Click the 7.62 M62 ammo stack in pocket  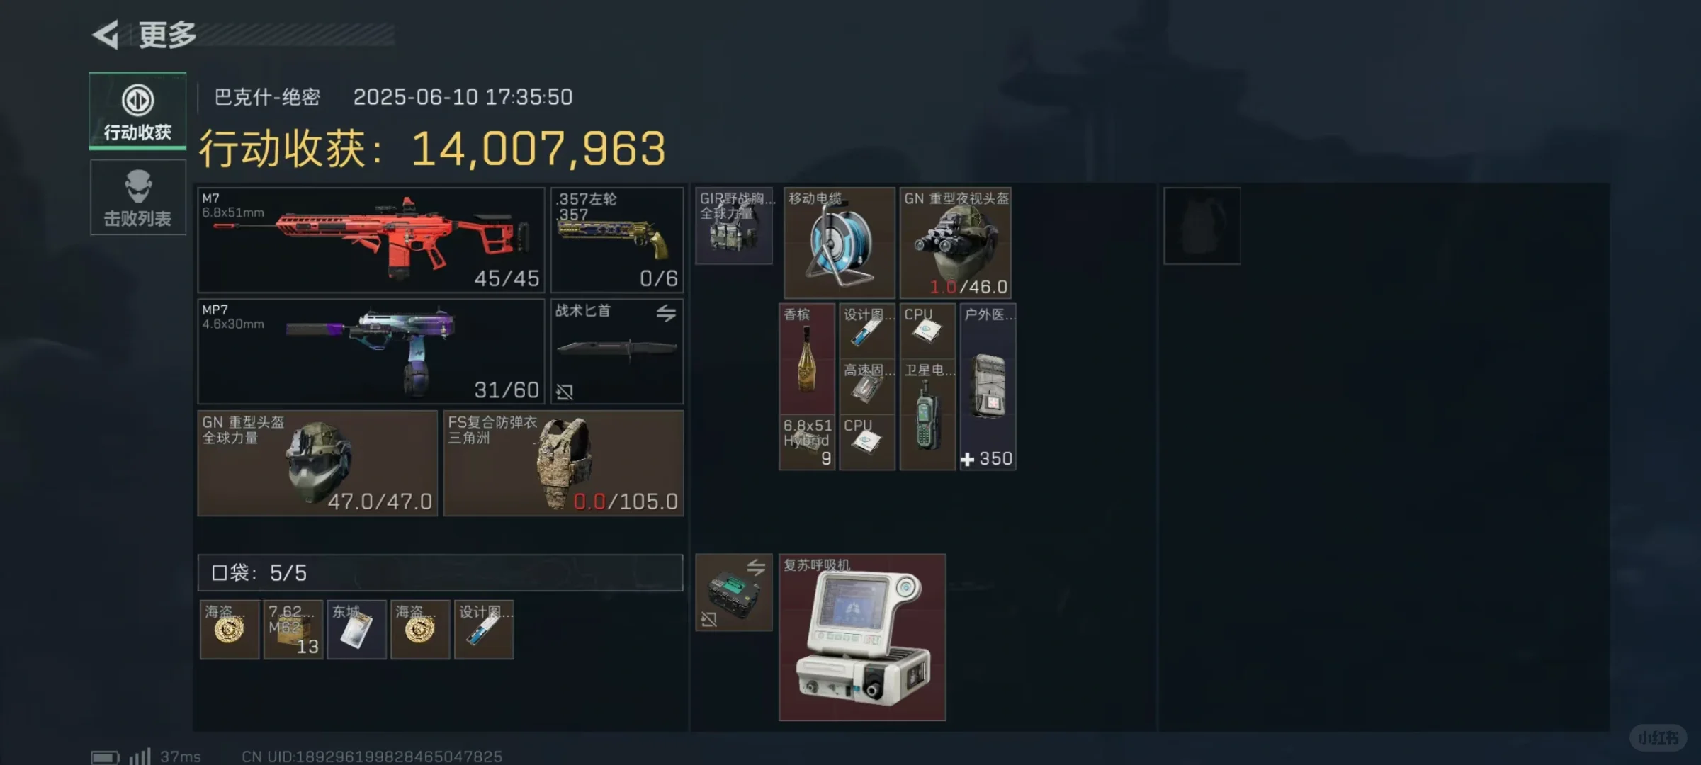(x=293, y=630)
